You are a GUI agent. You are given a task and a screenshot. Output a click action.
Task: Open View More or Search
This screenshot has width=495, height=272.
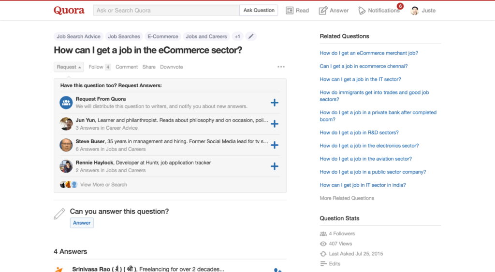click(103, 185)
